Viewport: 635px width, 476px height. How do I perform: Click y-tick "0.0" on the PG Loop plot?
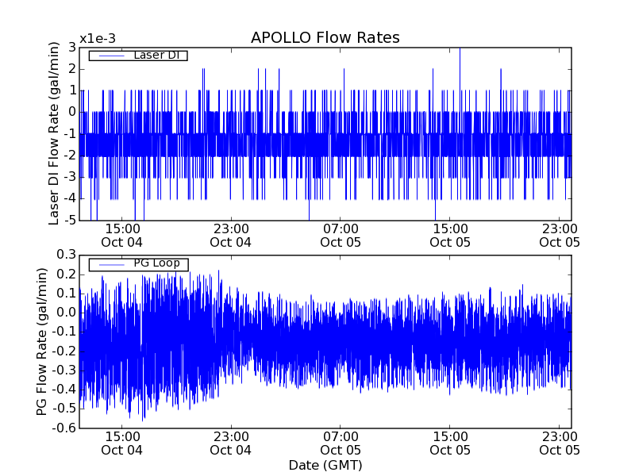pyautogui.click(x=67, y=313)
